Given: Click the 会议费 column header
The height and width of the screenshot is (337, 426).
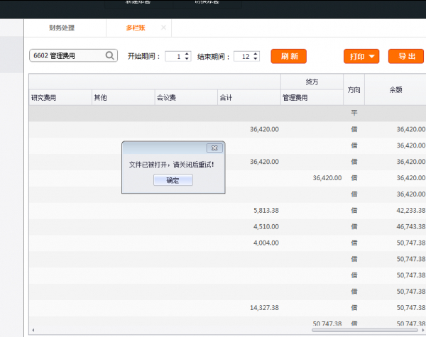Looking at the screenshot, I should [185, 98].
